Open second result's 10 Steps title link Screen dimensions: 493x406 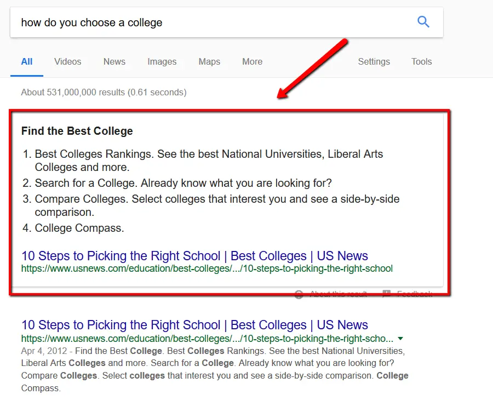tap(194, 325)
